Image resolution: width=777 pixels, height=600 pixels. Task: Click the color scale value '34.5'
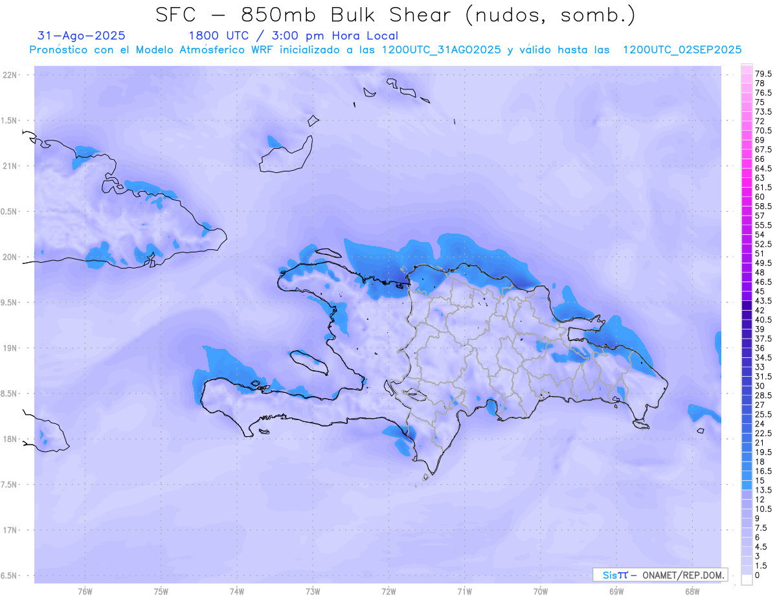click(765, 357)
